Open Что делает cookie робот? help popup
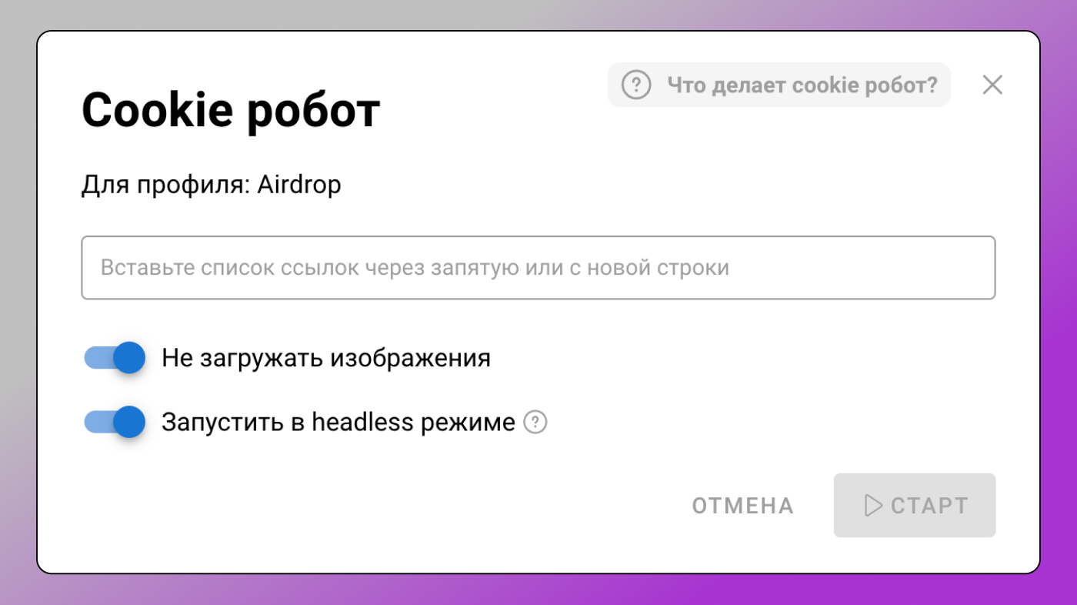The image size is (1077, 605). [779, 85]
